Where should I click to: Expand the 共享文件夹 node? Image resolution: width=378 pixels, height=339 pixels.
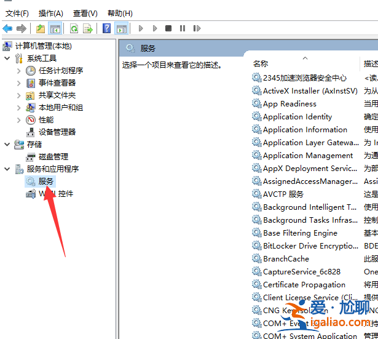tap(19, 95)
